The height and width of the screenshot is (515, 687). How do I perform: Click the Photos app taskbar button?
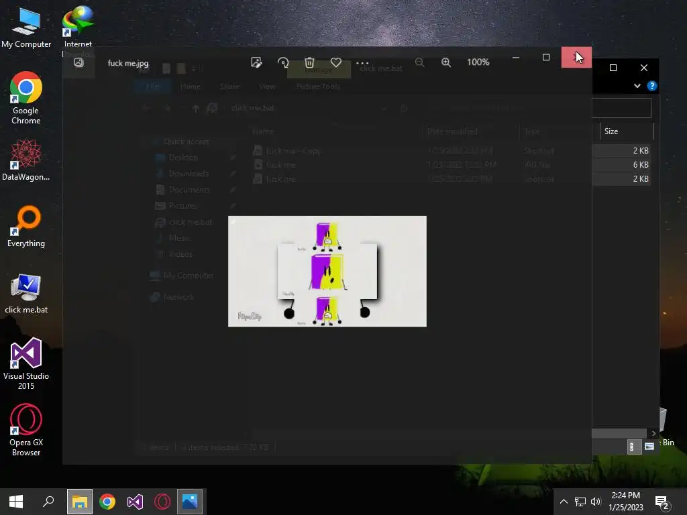(x=190, y=502)
